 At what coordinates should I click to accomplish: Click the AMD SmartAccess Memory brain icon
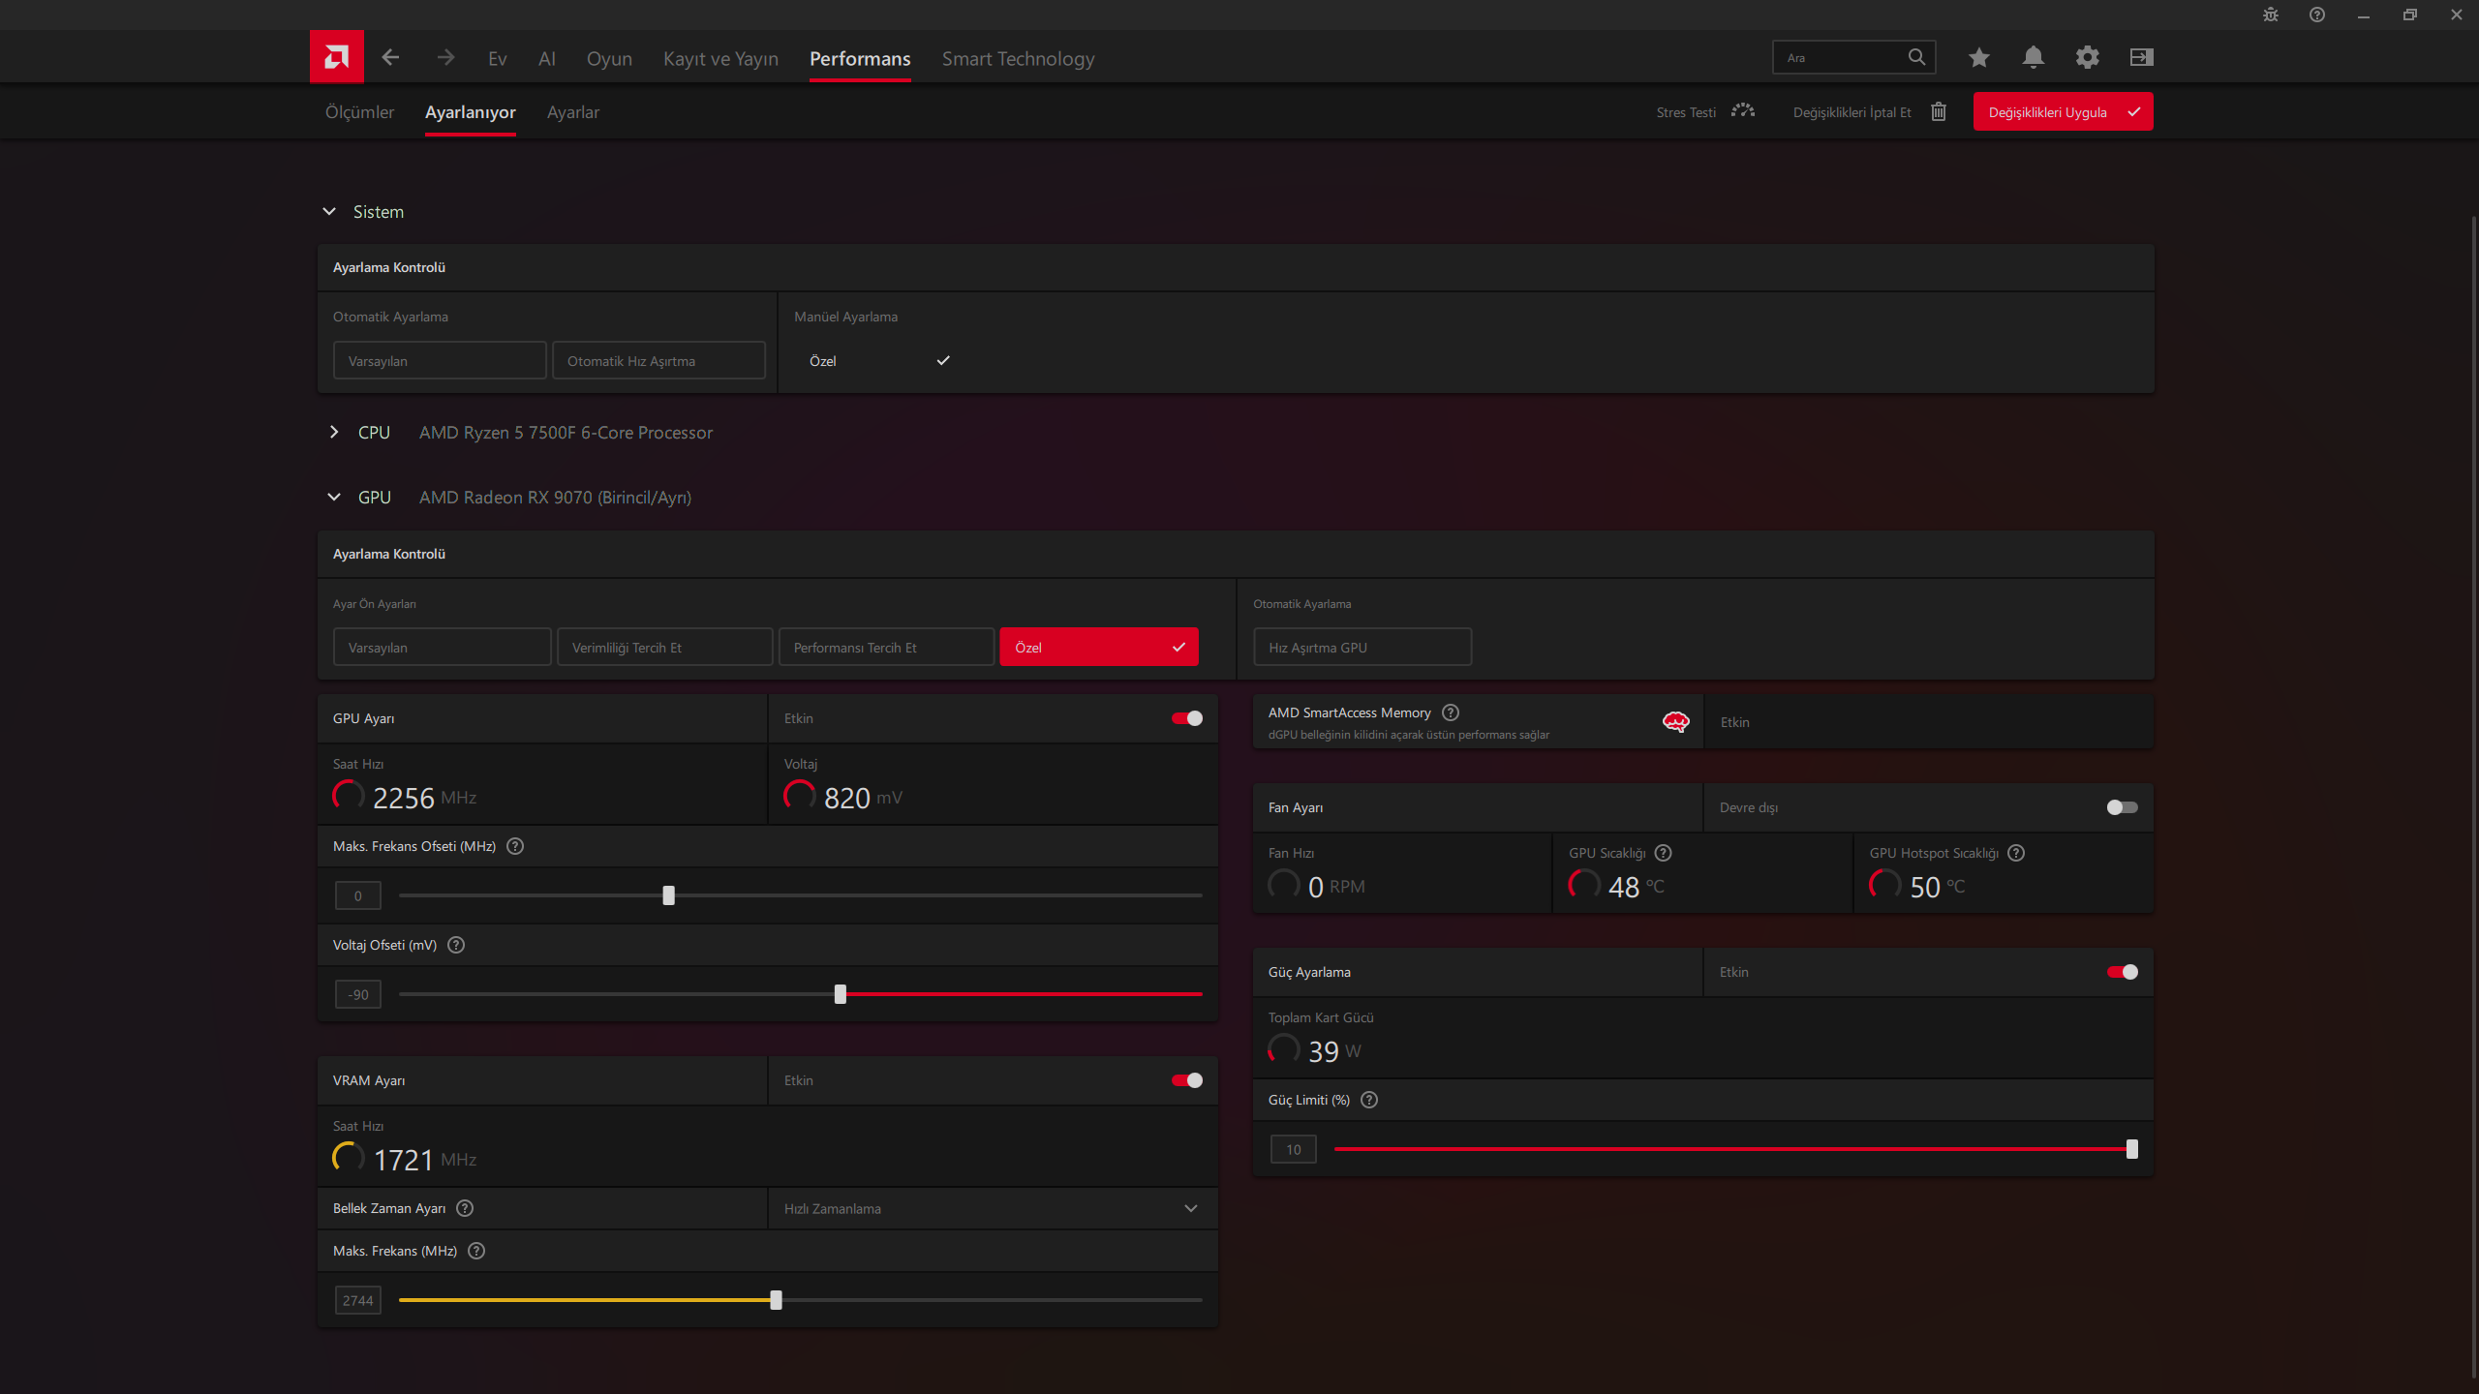(x=1675, y=721)
